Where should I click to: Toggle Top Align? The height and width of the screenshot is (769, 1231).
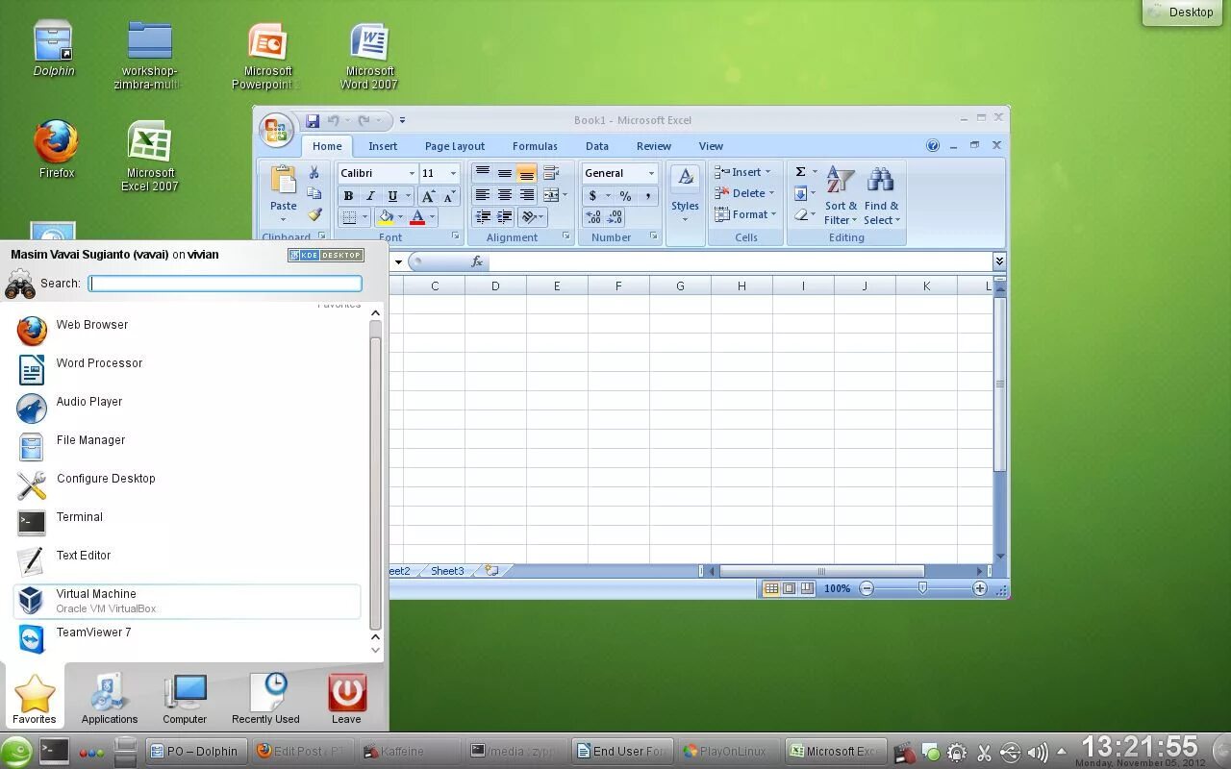(483, 173)
